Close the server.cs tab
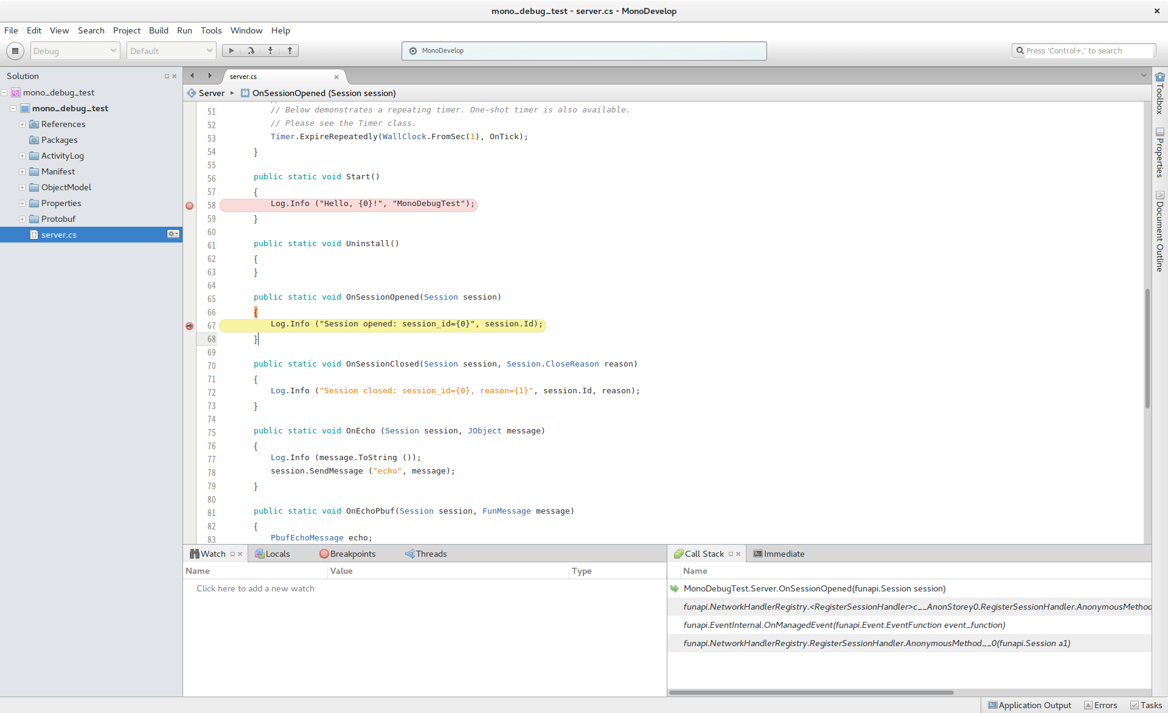Screen dimensions: 1168x713 (x=336, y=77)
